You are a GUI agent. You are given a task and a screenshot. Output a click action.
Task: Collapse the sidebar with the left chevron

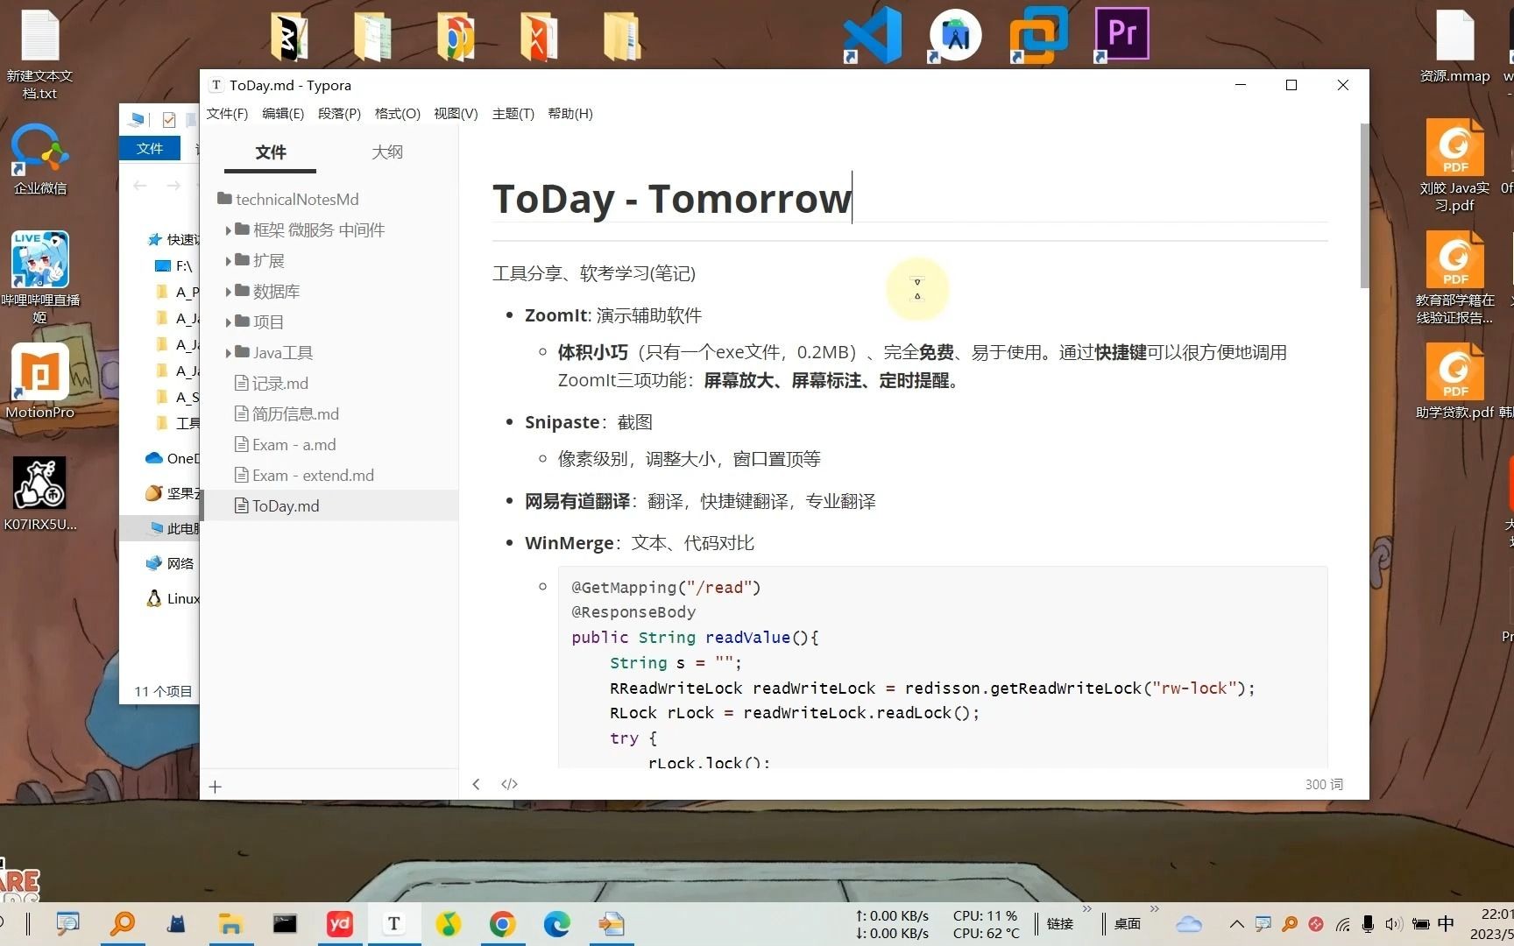point(476,785)
